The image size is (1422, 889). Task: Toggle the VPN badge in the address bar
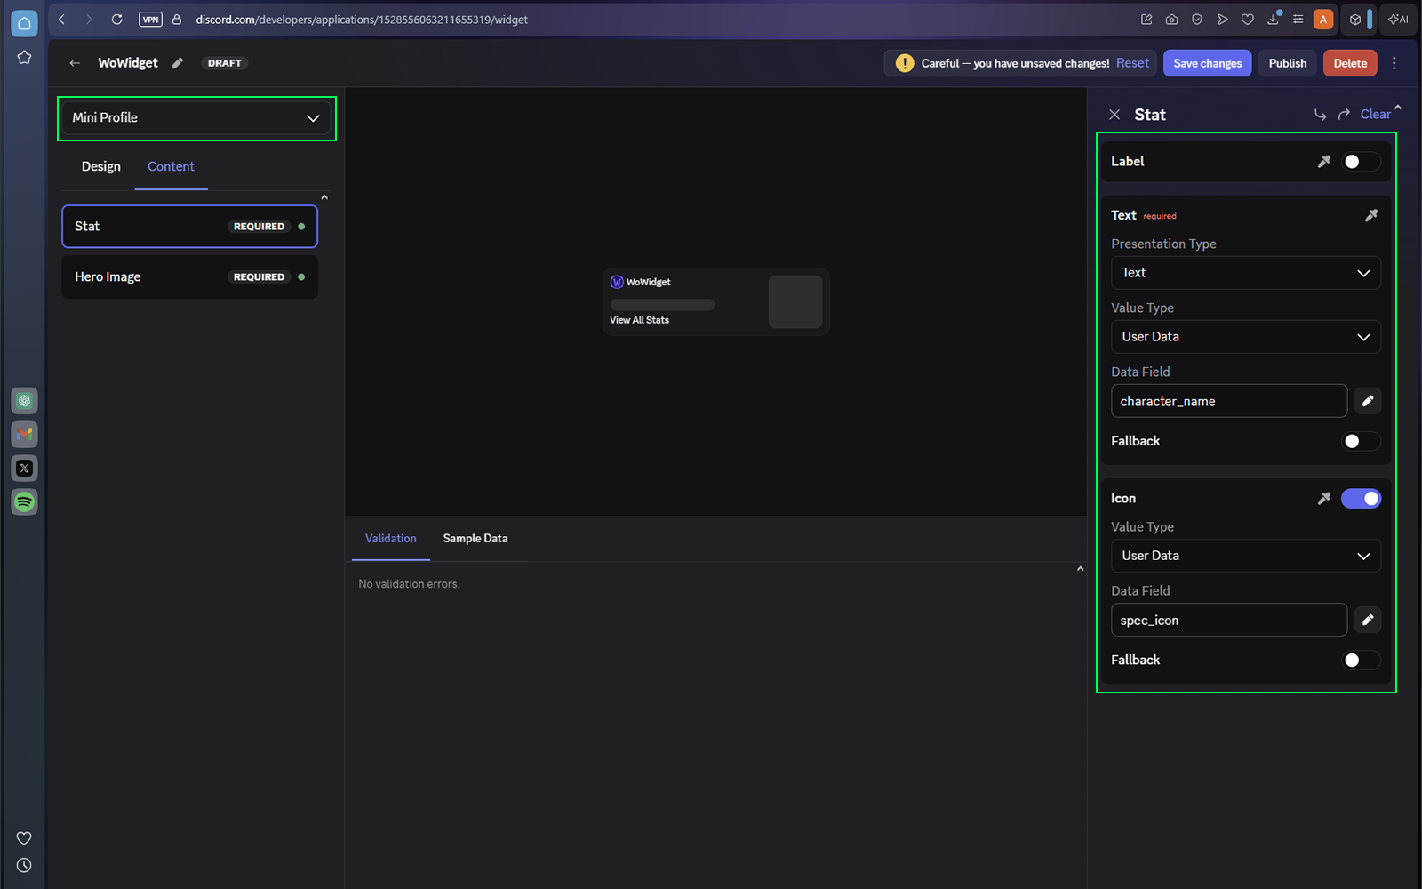pos(150,20)
